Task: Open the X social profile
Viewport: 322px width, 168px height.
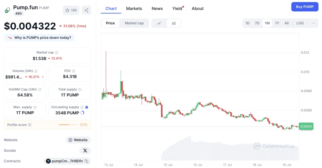Action: 85,151
